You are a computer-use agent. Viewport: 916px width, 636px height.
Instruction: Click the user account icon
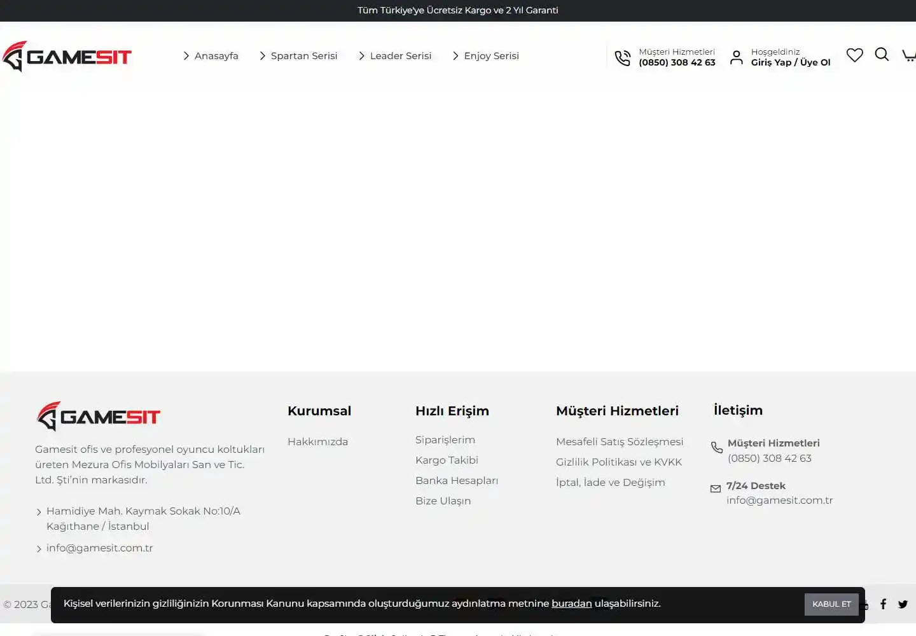736,58
